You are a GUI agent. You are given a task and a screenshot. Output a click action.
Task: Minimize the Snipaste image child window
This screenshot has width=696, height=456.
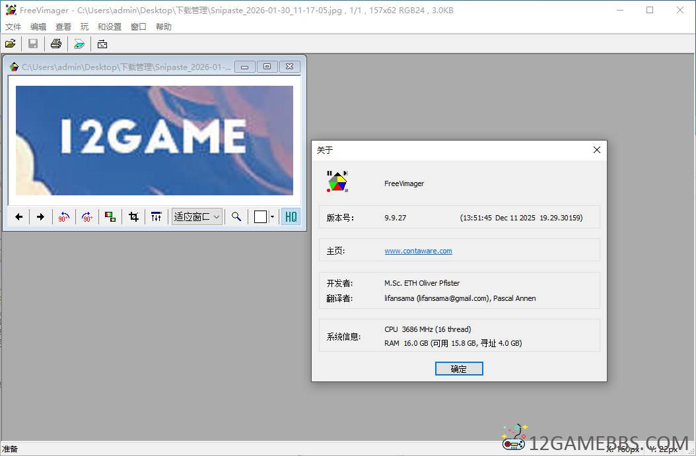244,67
